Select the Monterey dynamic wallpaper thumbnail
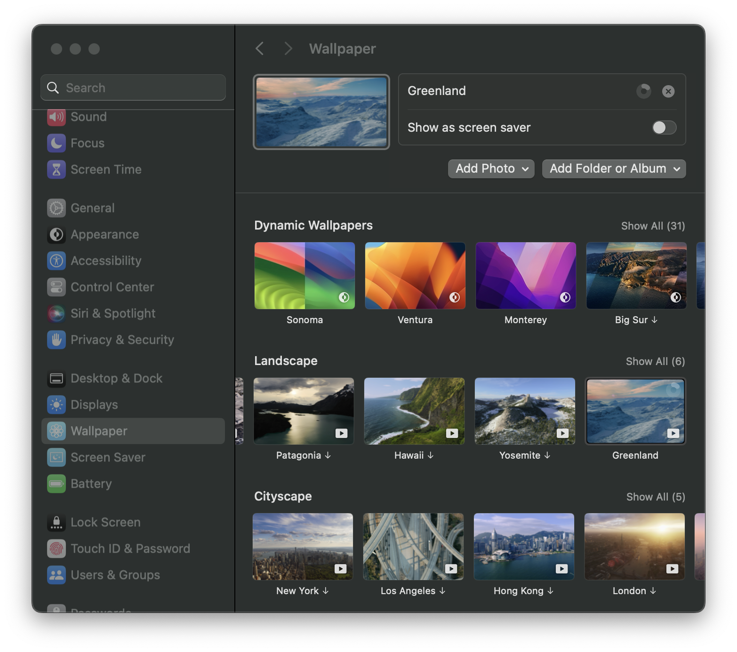 pos(526,276)
